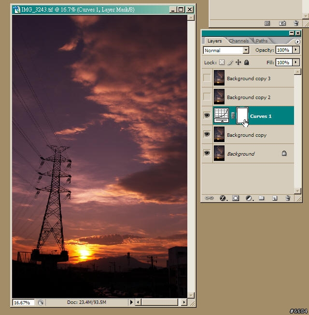This screenshot has width=309, height=315.
Task: Click Layers panel scrollbar down arrow
Action: pos(297,191)
